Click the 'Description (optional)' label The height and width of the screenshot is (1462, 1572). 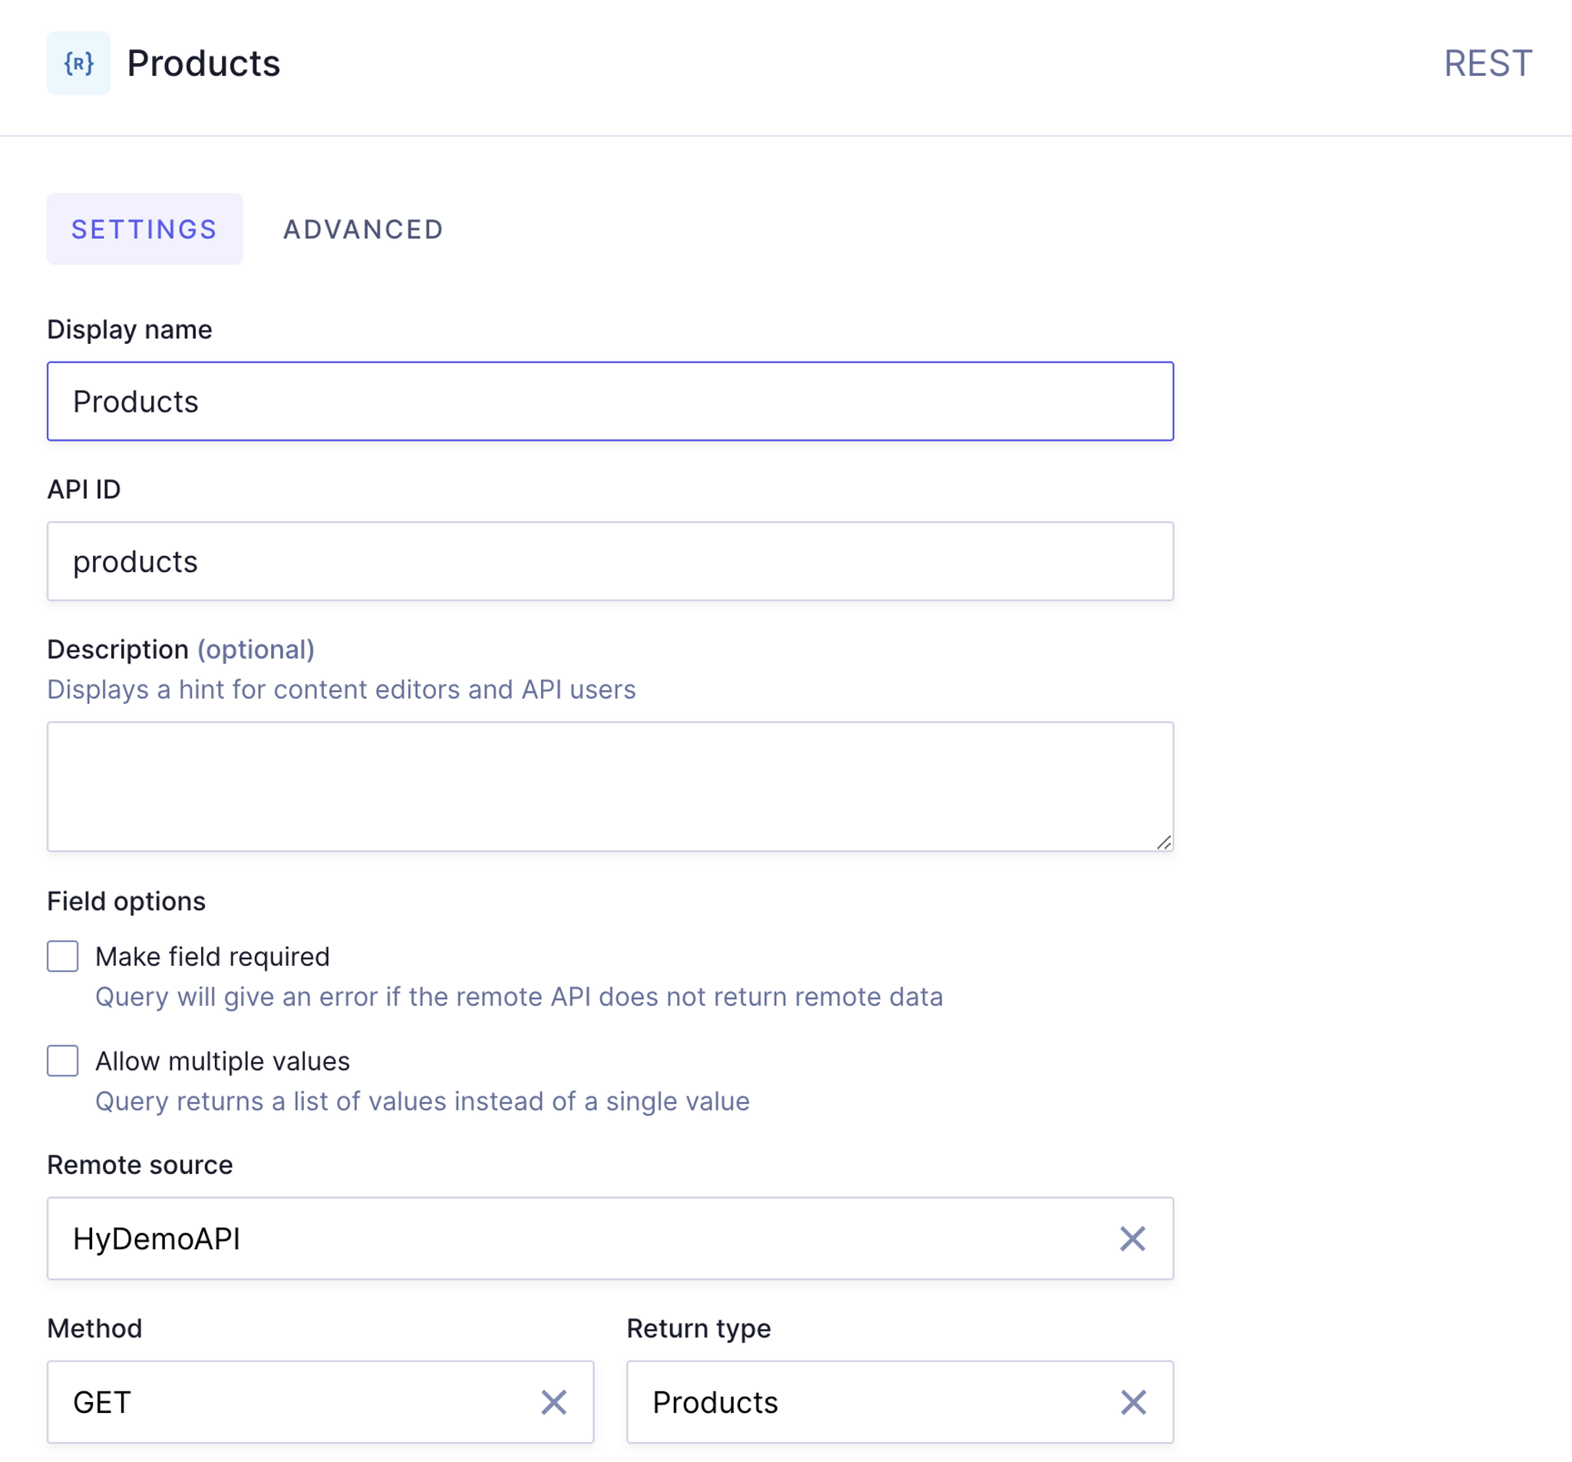pyautogui.click(x=180, y=650)
